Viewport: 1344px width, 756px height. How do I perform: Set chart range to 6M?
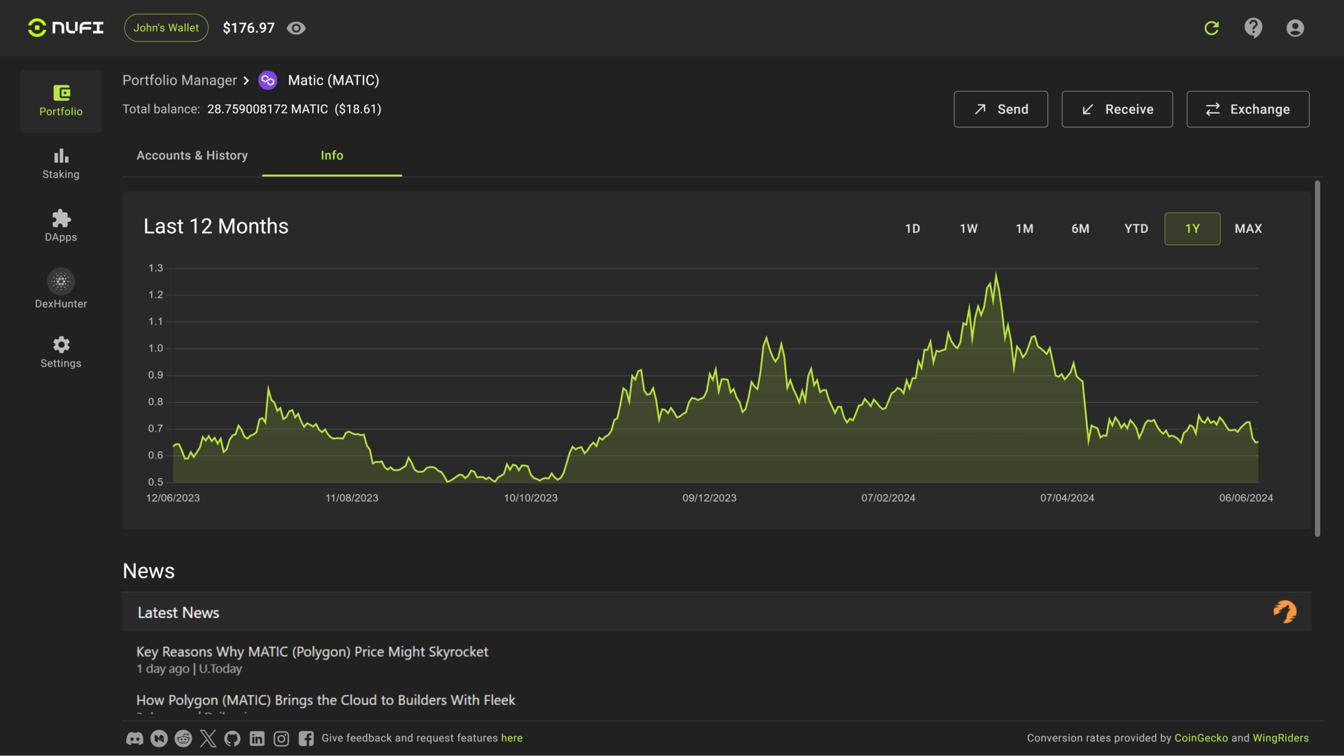(1080, 229)
